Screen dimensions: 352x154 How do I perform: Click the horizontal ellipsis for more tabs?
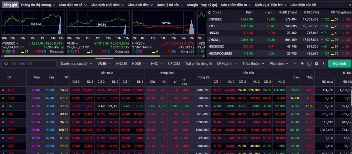click(x=295, y=64)
